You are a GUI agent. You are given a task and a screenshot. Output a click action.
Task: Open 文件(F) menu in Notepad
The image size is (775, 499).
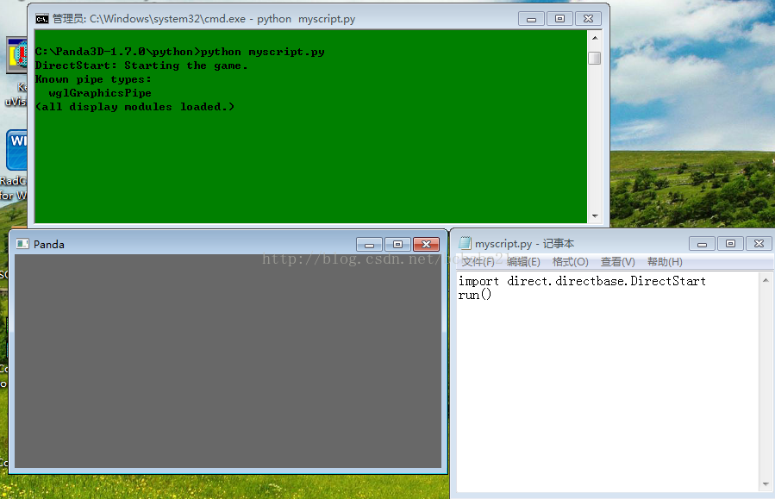pyautogui.click(x=478, y=261)
